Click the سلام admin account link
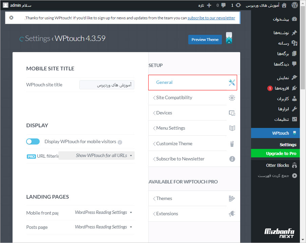The height and width of the screenshot is (243, 306). point(21,5)
